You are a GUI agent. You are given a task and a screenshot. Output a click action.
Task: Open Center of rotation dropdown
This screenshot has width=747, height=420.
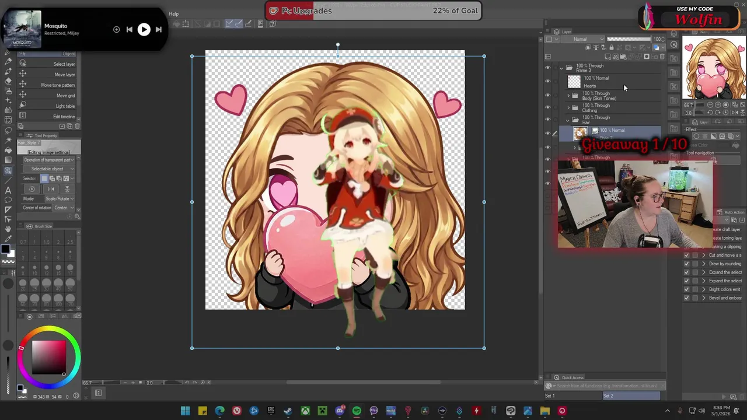[x=64, y=208]
